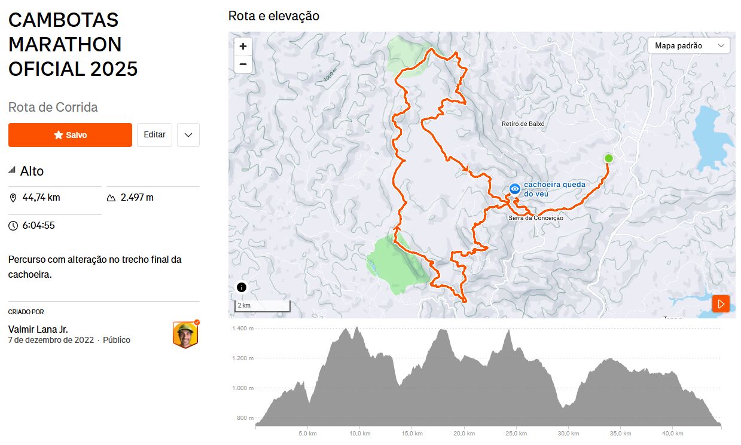Screen dimensions: 741x445
Task: Click the map info icon
Action: tap(242, 287)
